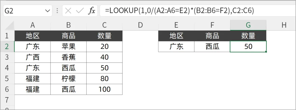
Task: Click cell B3 containing 香蕉
Action: (69, 57)
